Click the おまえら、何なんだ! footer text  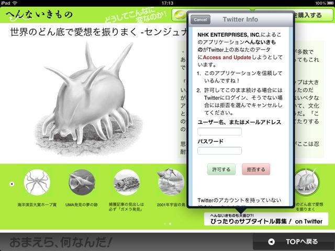(x=61, y=242)
